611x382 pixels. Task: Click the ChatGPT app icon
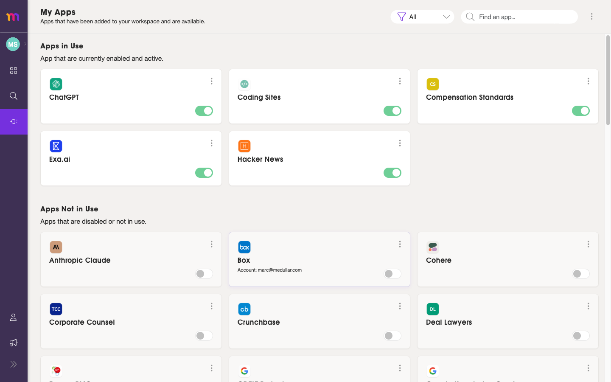click(x=56, y=84)
